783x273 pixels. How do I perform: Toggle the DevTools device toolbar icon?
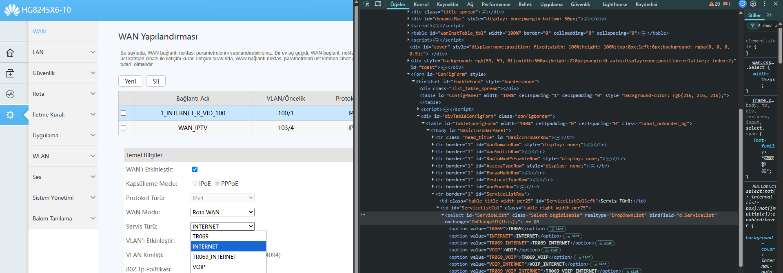tap(378, 4)
